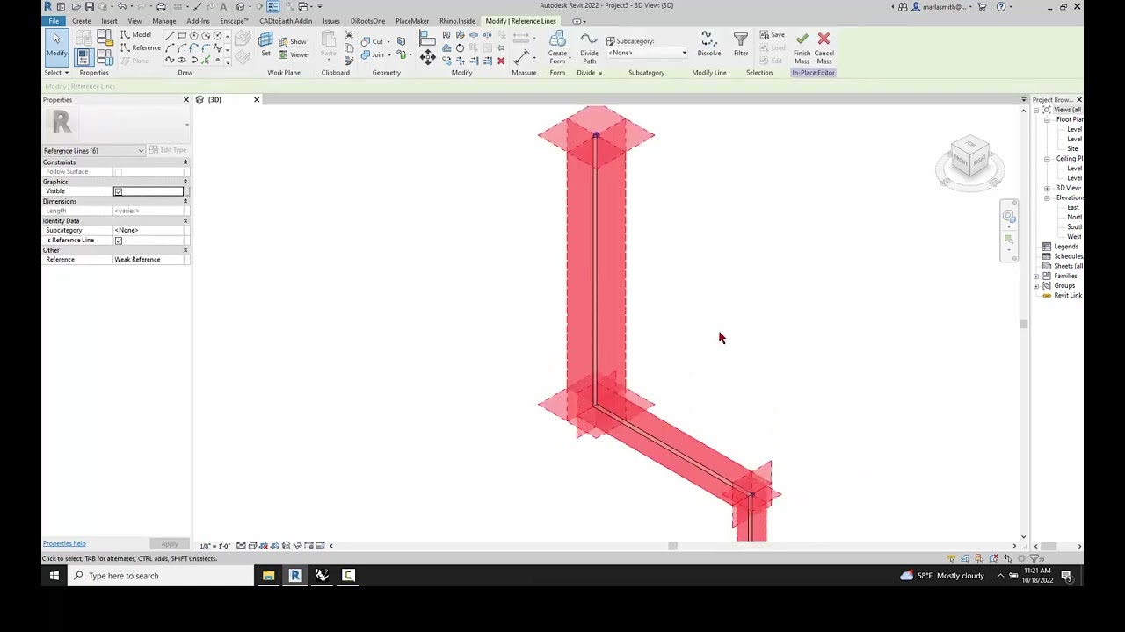The height and width of the screenshot is (632, 1125).
Task: Click the 1/8" = 1'-0" view scale
Action: [x=215, y=546]
